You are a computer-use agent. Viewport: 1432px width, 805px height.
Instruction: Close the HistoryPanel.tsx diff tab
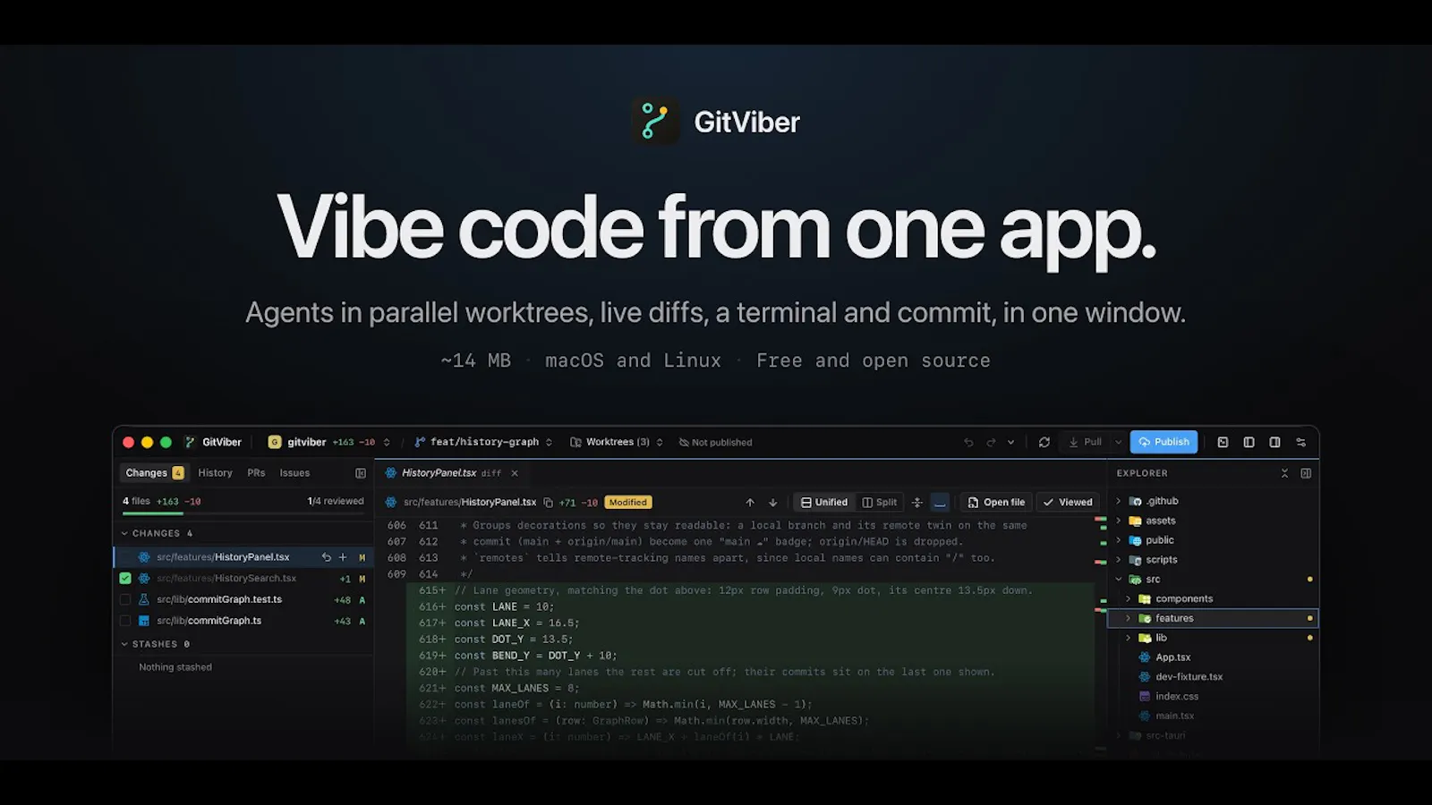[x=515, y=473]
